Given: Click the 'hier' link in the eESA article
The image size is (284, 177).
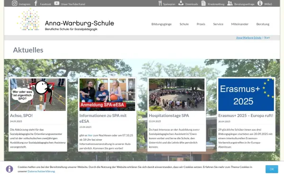Looking at the screenshot, I should tap(90, 135).
